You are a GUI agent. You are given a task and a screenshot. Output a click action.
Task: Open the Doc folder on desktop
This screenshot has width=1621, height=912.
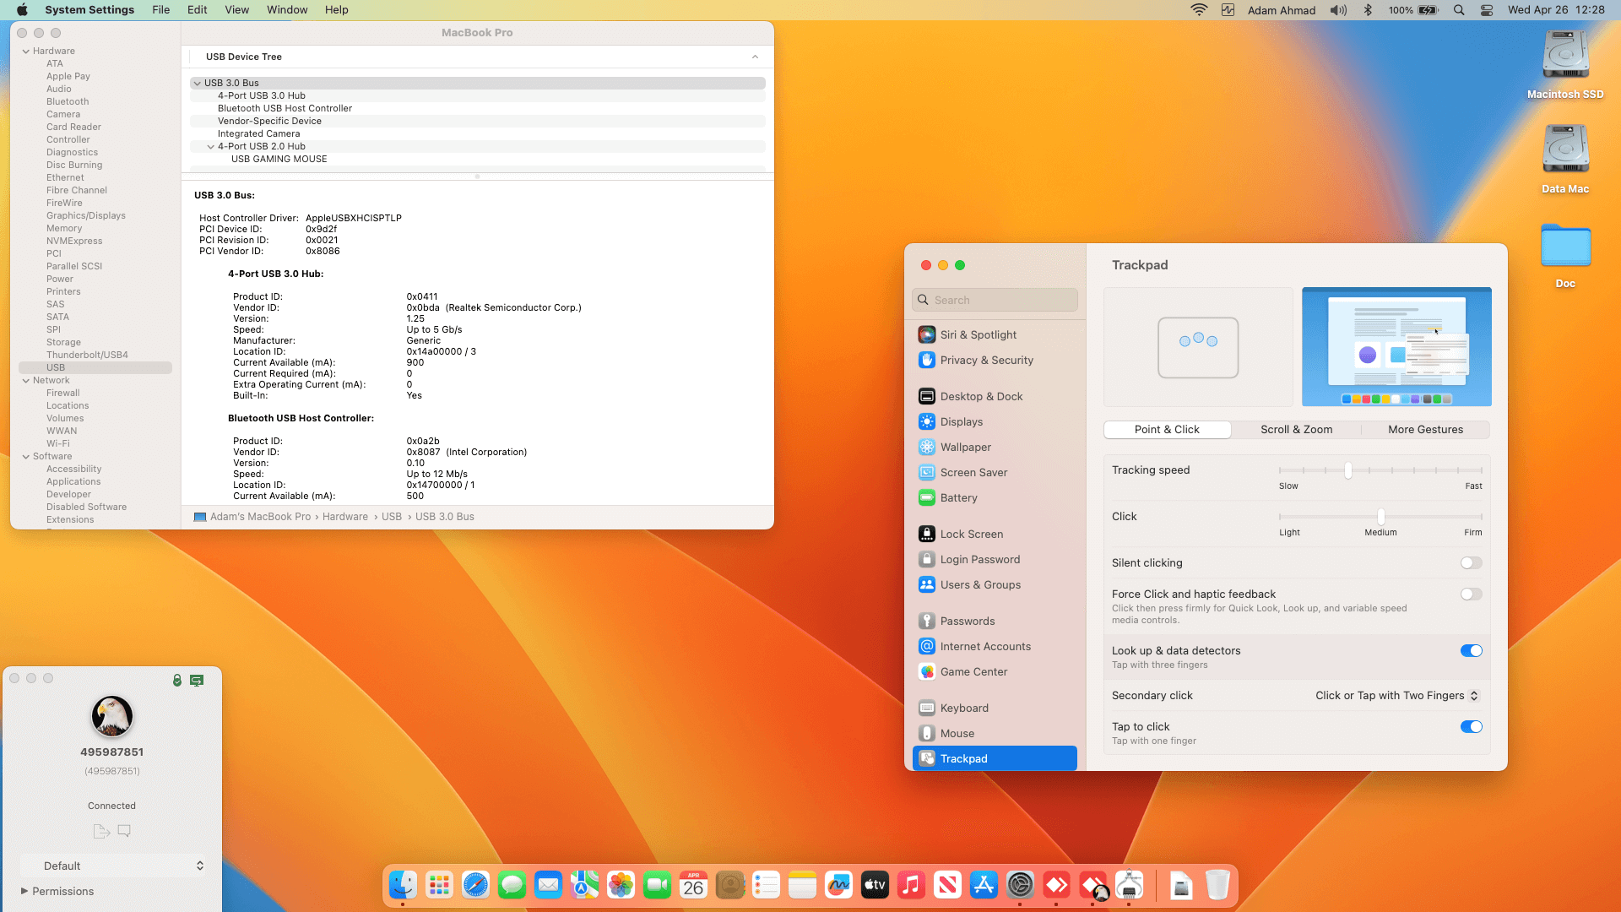(1565, 256)
